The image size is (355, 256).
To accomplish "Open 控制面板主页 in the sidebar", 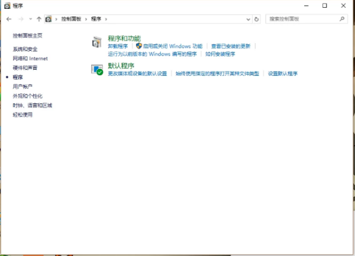I will [27, 35].
